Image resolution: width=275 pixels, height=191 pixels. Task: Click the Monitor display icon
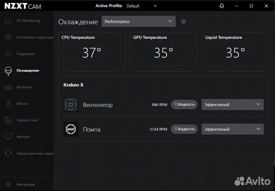click(x=8, y=137)
